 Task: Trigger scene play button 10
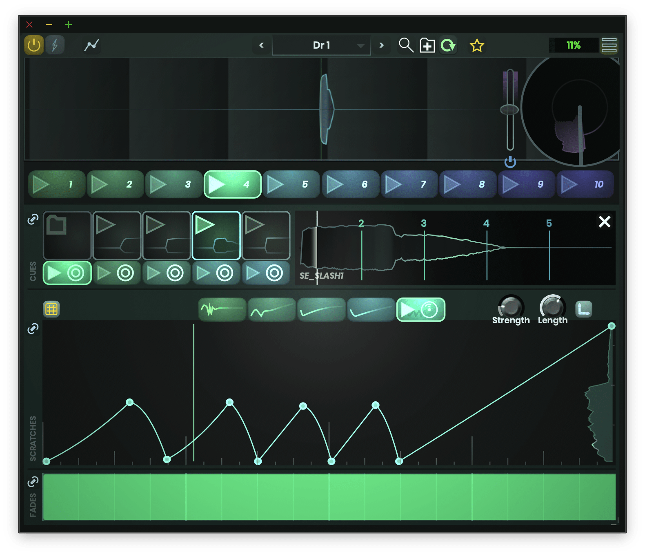point(585,184)
